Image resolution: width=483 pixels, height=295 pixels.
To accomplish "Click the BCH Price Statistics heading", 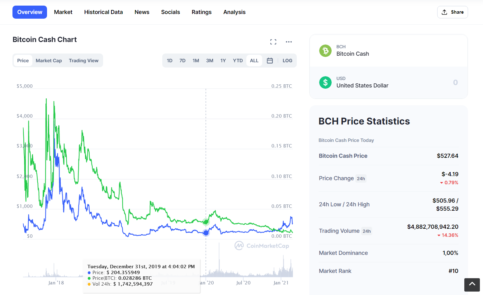I will [x=364, y=121].
